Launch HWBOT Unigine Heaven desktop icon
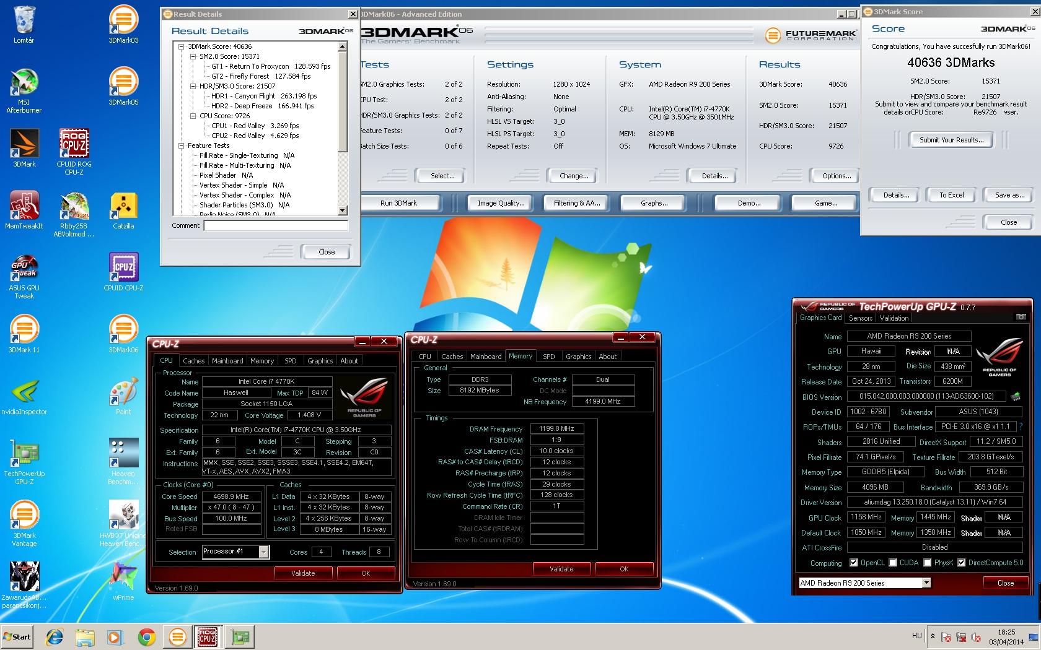The height and width of the screenshot is (650, 1041). tap(123, 524)
